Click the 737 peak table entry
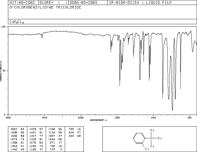 (56, 149)
